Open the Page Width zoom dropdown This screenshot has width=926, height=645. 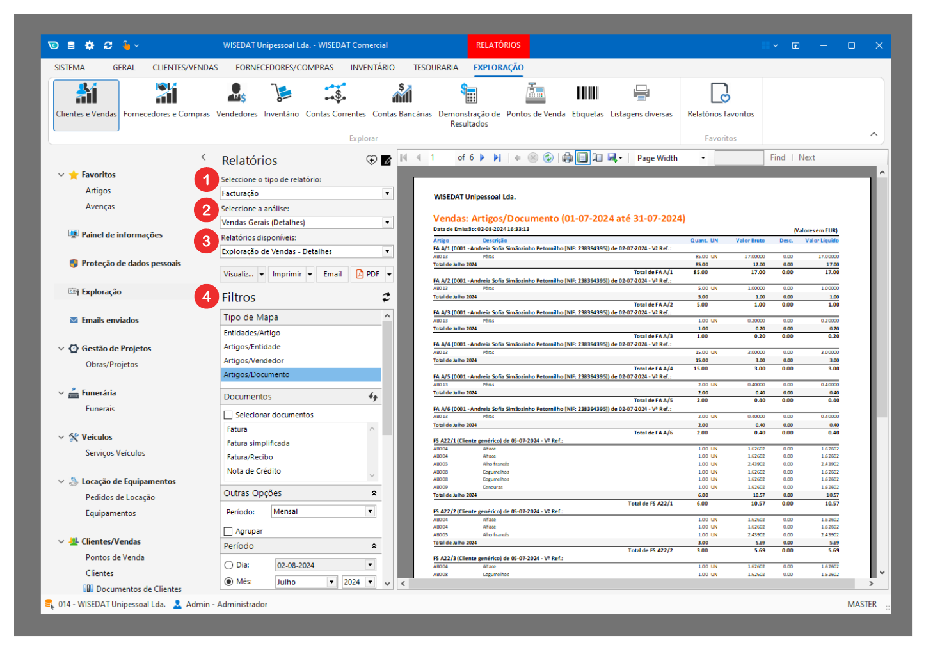[x=703, y=158]
